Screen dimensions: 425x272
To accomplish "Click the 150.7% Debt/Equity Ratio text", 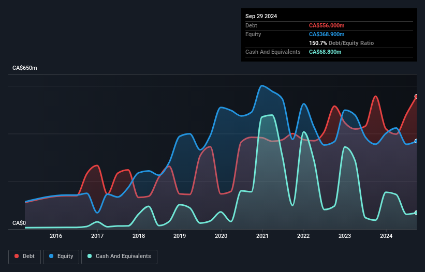I will [x=341, y=43].
